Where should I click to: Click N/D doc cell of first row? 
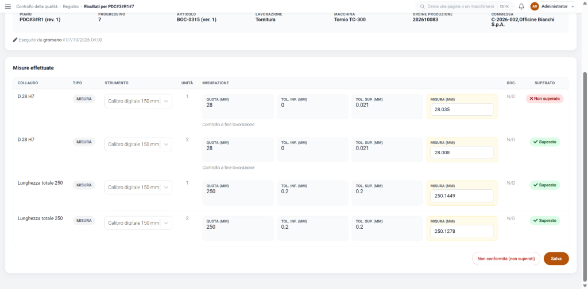click(510, 96)
